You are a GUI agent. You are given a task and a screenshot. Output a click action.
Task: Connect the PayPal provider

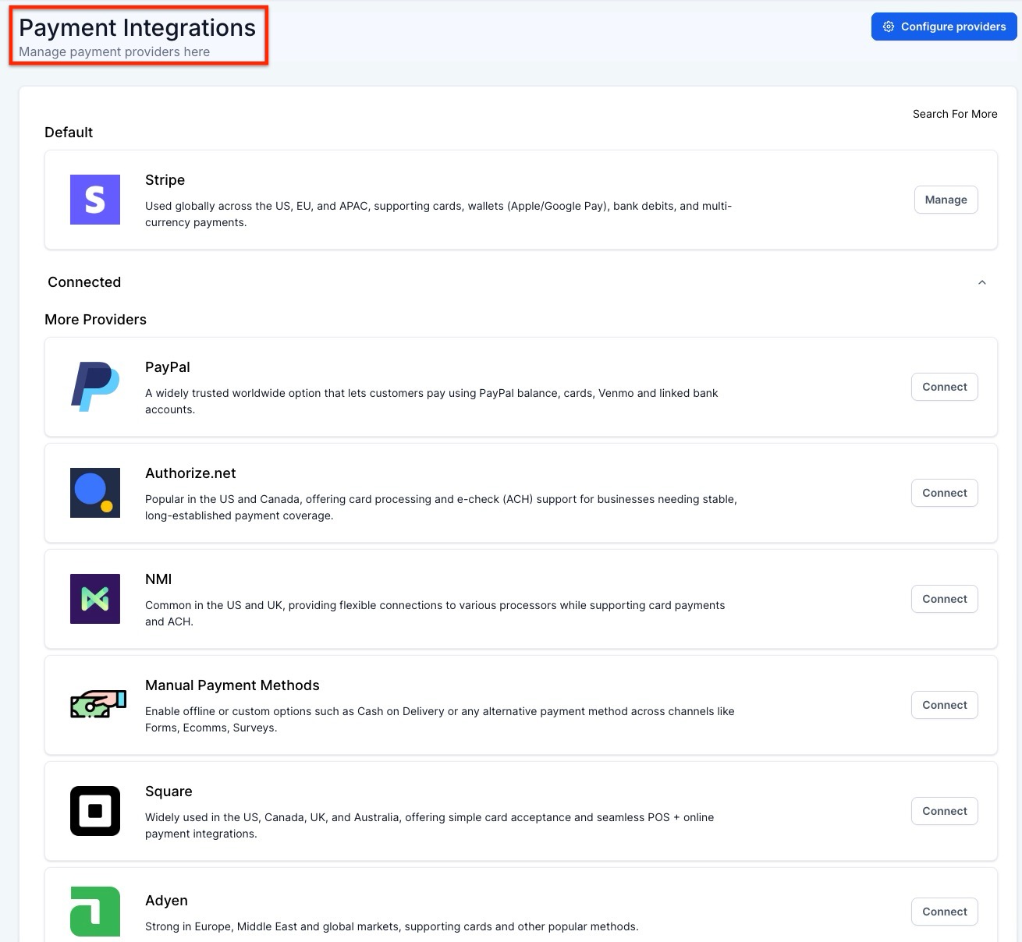944,387
